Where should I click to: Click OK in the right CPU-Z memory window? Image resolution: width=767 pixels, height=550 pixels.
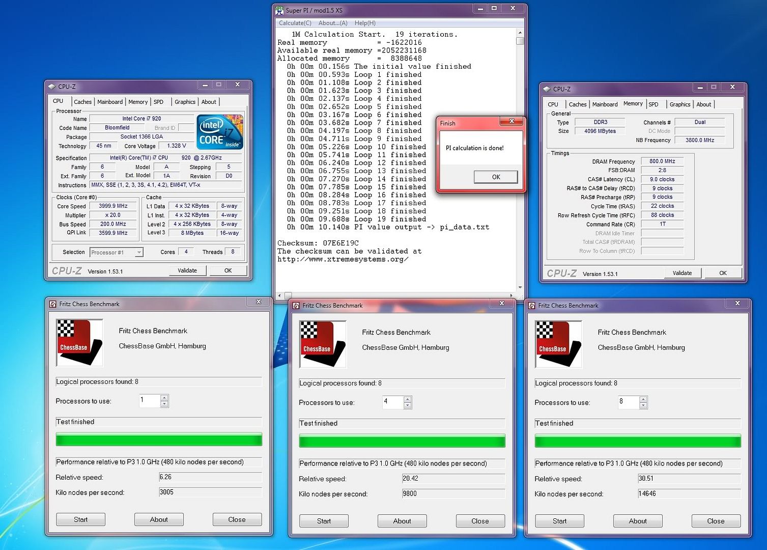pyautogui.click(x=723, y=273)
